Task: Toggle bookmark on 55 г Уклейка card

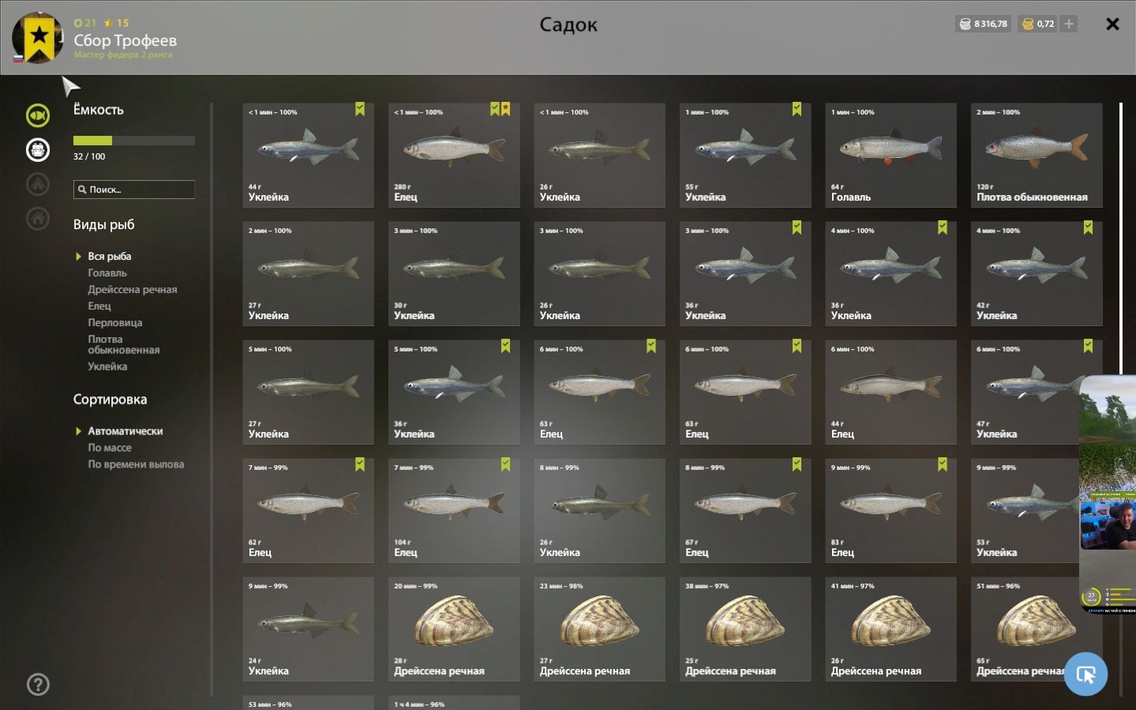Action: pos(797,109)
